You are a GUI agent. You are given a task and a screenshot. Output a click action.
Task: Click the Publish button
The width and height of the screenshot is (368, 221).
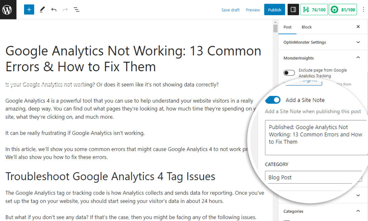[x=274, y=10]
